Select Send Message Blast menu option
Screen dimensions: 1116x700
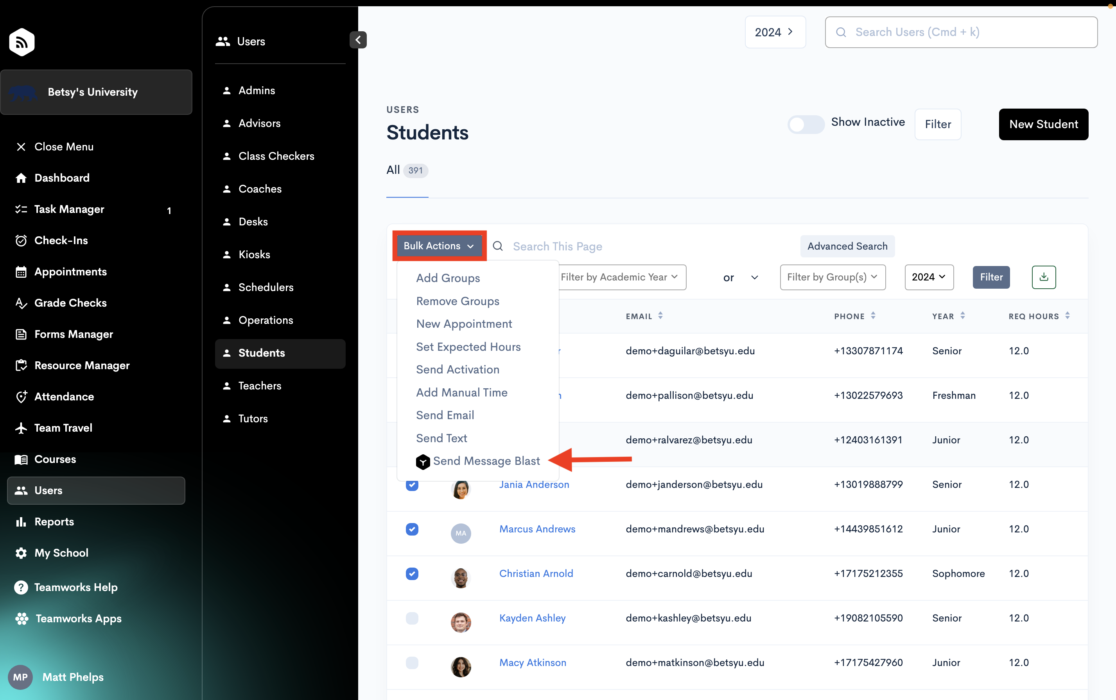(486, 461)
